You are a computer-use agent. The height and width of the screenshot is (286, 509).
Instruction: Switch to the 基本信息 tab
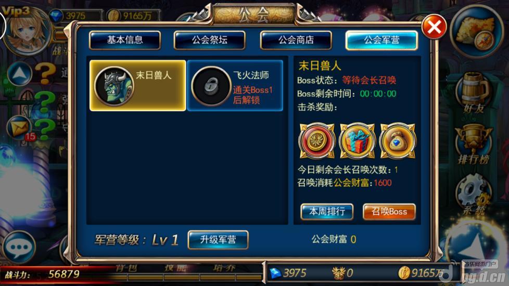coord(125,40)
